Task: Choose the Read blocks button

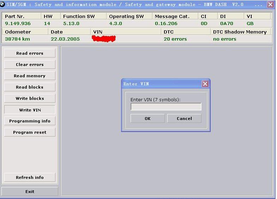Action: (x=30, y=87)
